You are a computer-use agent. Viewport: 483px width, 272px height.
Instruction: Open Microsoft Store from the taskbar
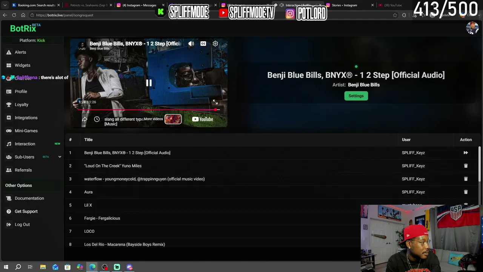(68, 267)
